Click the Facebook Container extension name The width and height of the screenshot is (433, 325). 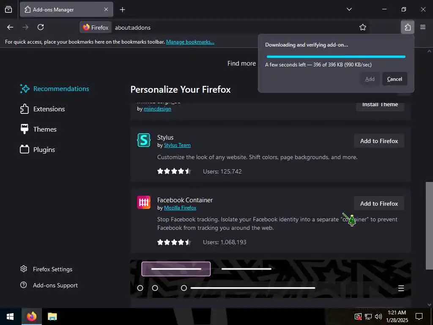(x=185, y=200)
